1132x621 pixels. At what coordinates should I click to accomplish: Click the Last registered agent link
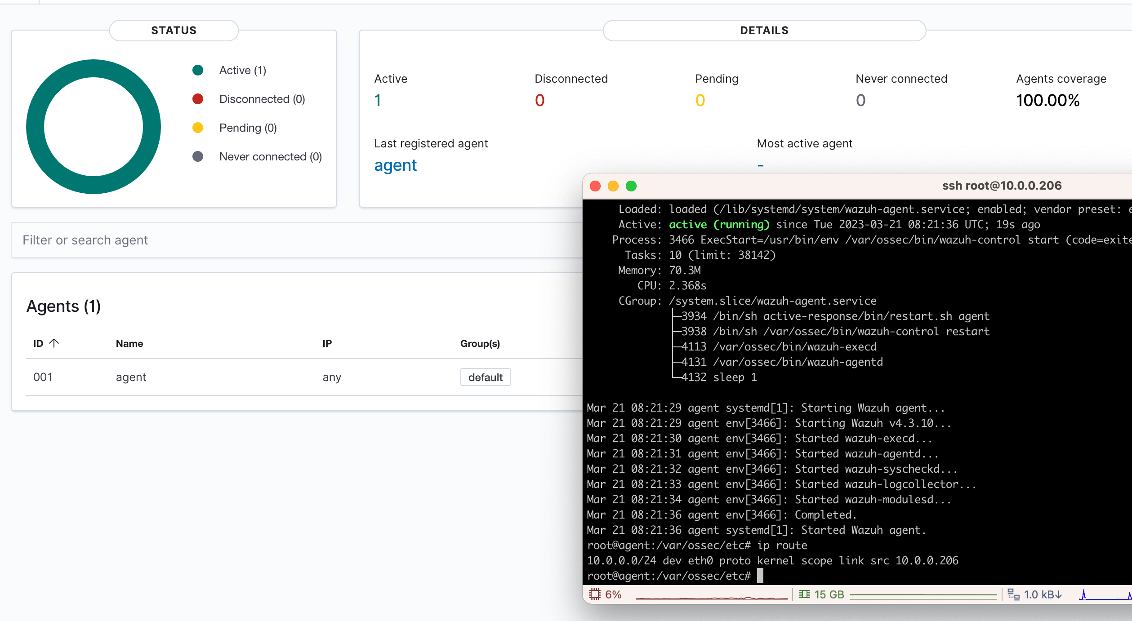396,164
